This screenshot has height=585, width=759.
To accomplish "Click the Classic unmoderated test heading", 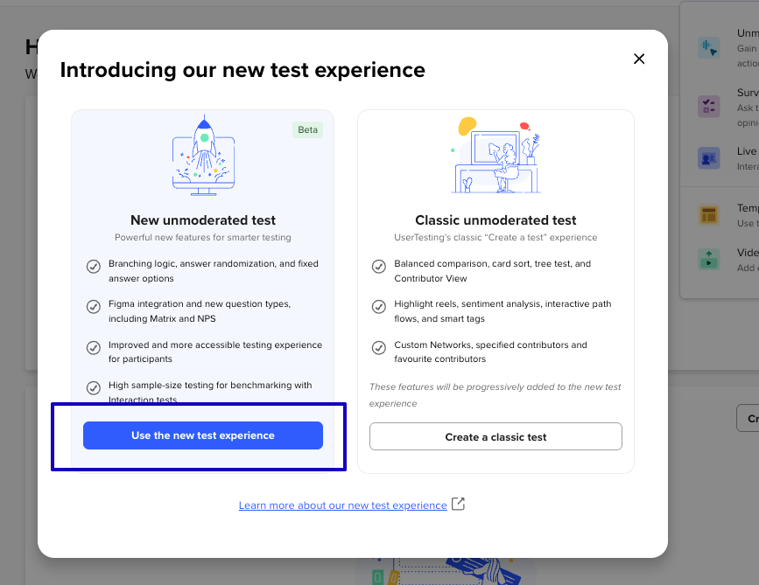I will pyautogui.click(x=495, y=220).
